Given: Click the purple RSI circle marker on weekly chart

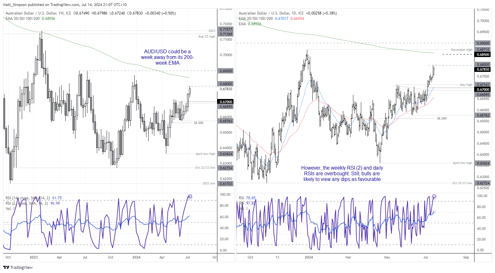Looking at the screenshot, I should (190, 196).
